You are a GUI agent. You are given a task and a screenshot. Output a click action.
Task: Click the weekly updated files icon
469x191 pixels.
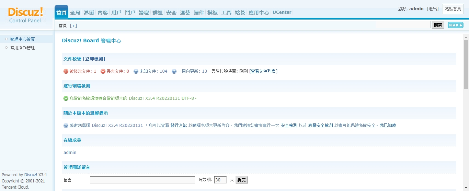(x=174, y=71)
